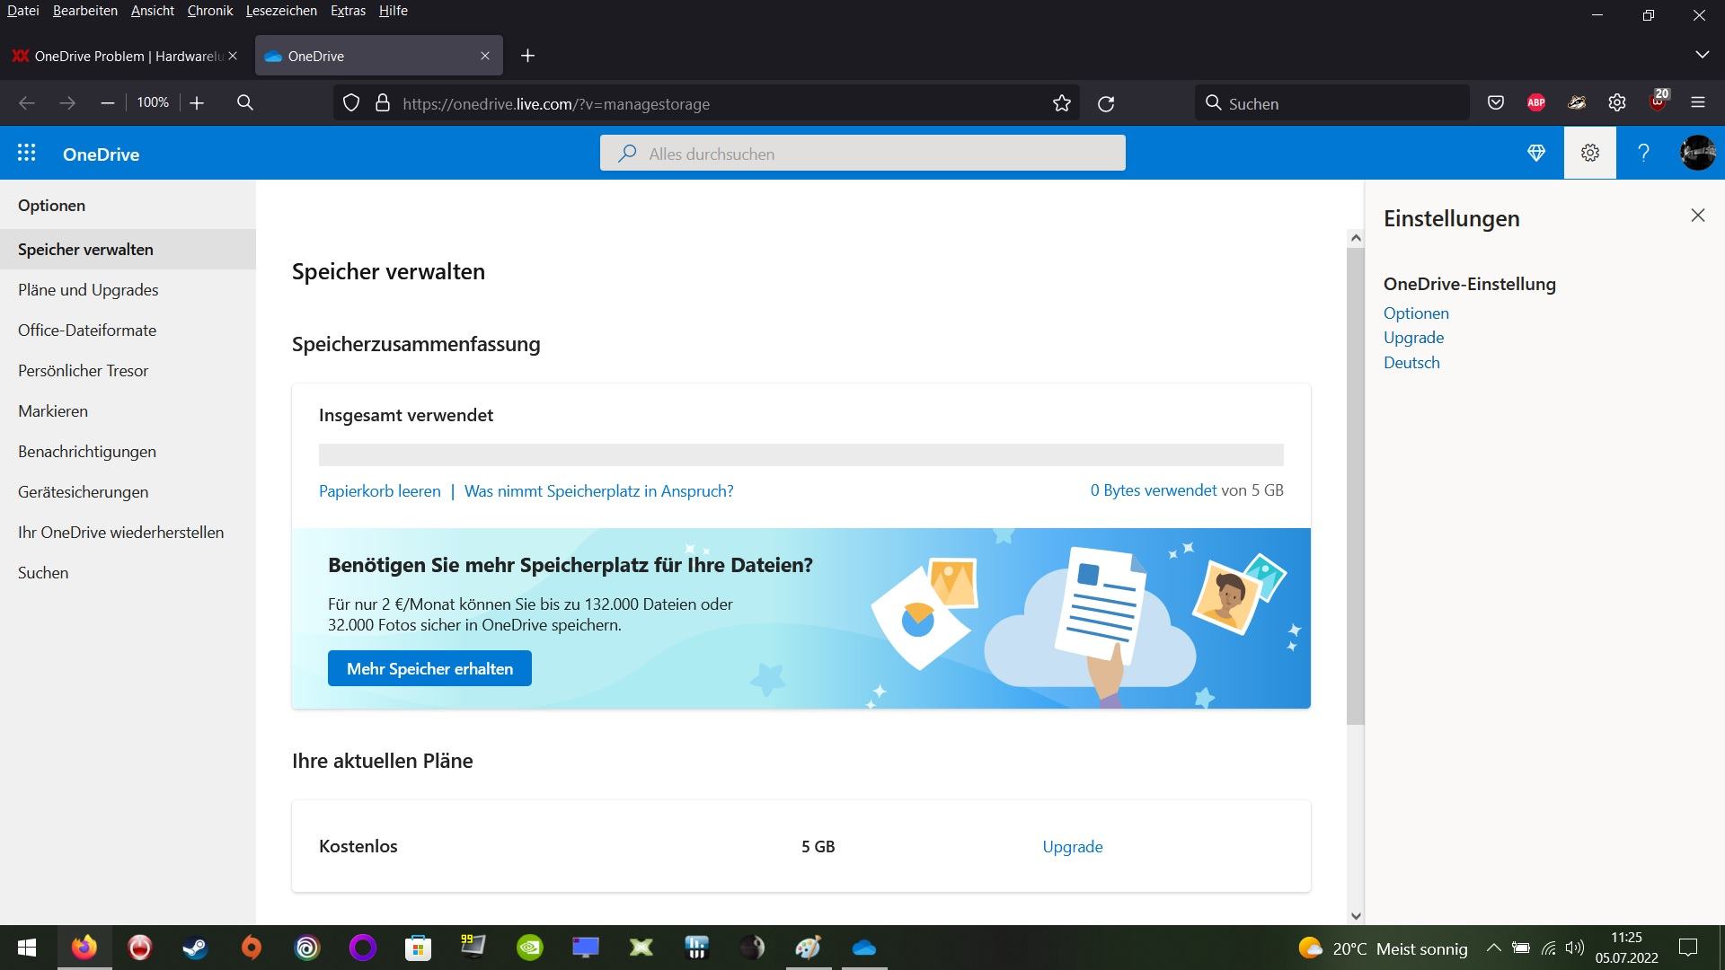The image size is (1725, 970).
Task: Show hidden system tray icons
Action: (x=1493, y=948)
